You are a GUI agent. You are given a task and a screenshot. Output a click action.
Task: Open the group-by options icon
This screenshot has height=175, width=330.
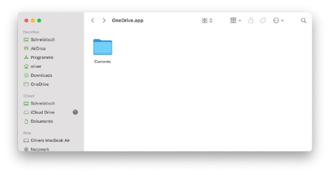233,20
